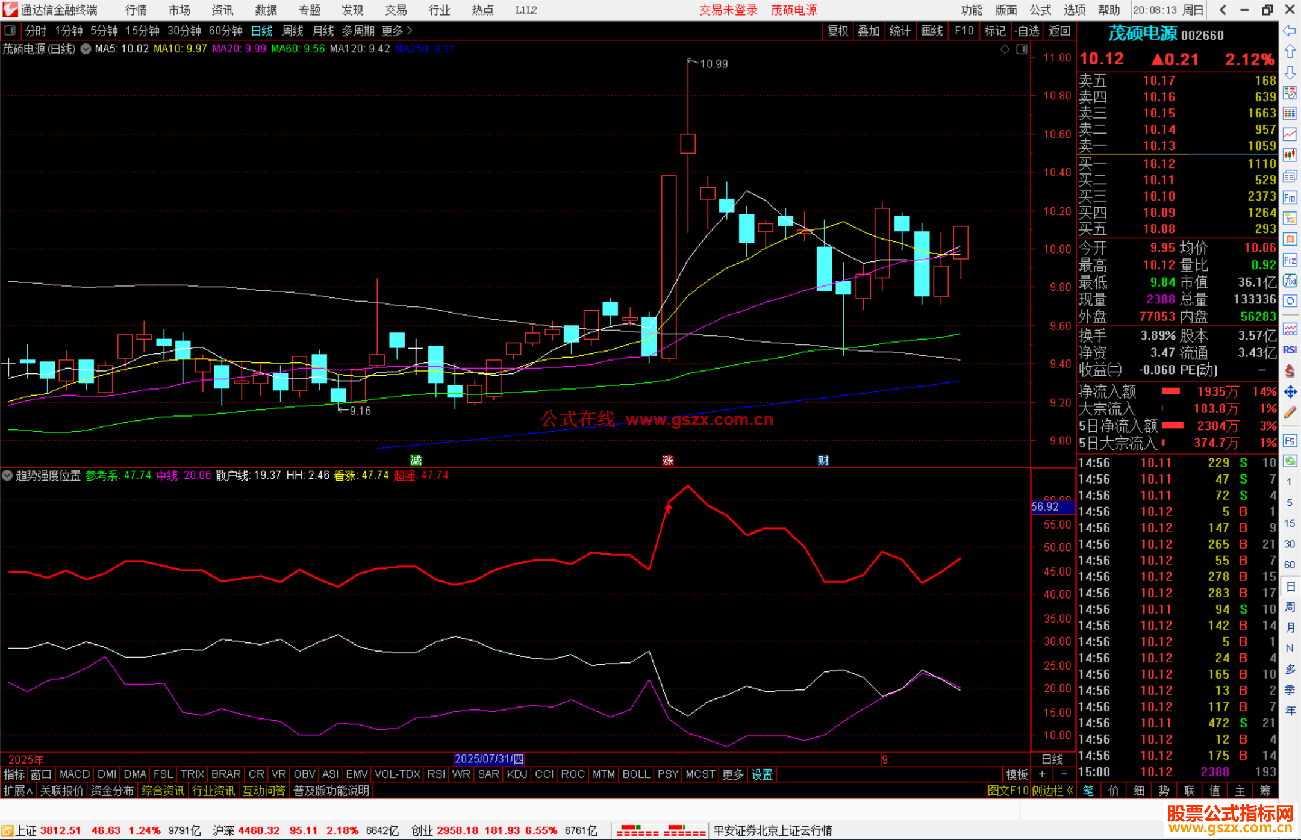Select the pencil drawing tool icon

pos(1290,412)
